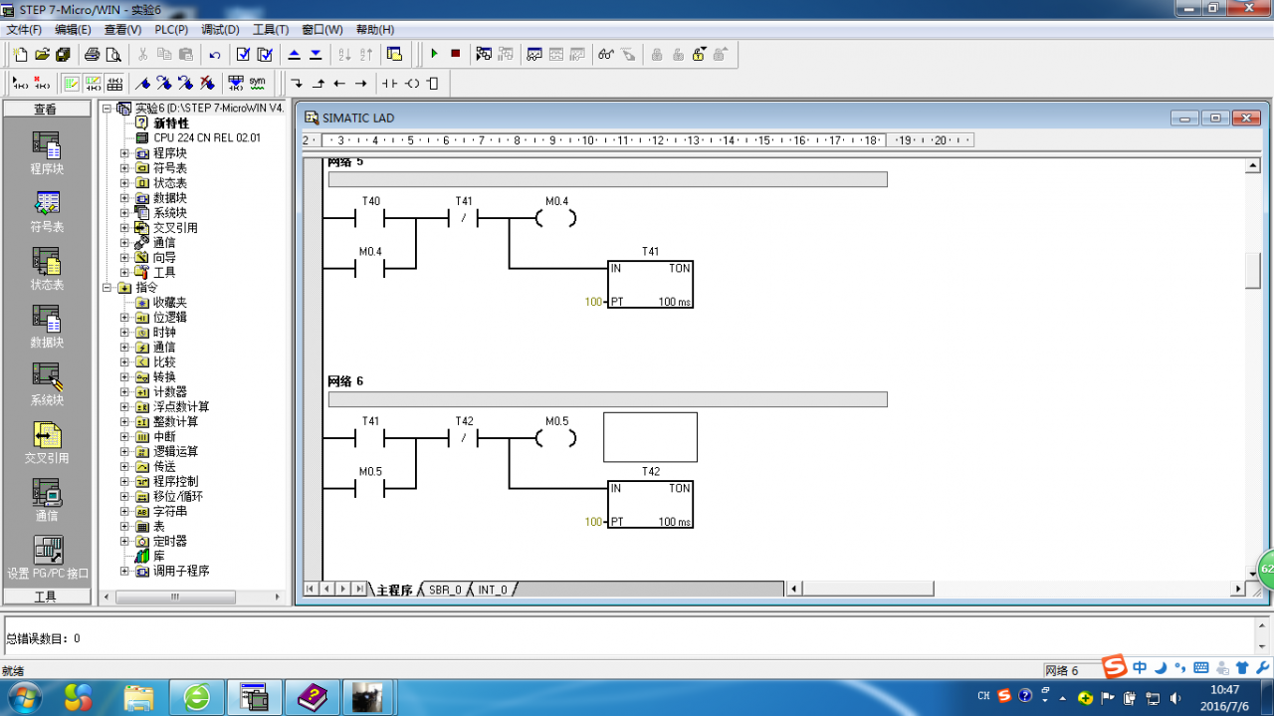Click the glasses Single Read icon

[x=606, y=54]
